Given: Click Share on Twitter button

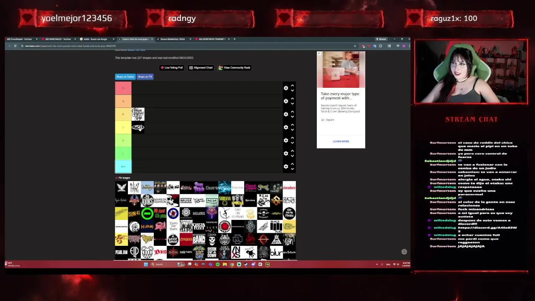Looking at the screenshot, I should click(x=125, y=77).
